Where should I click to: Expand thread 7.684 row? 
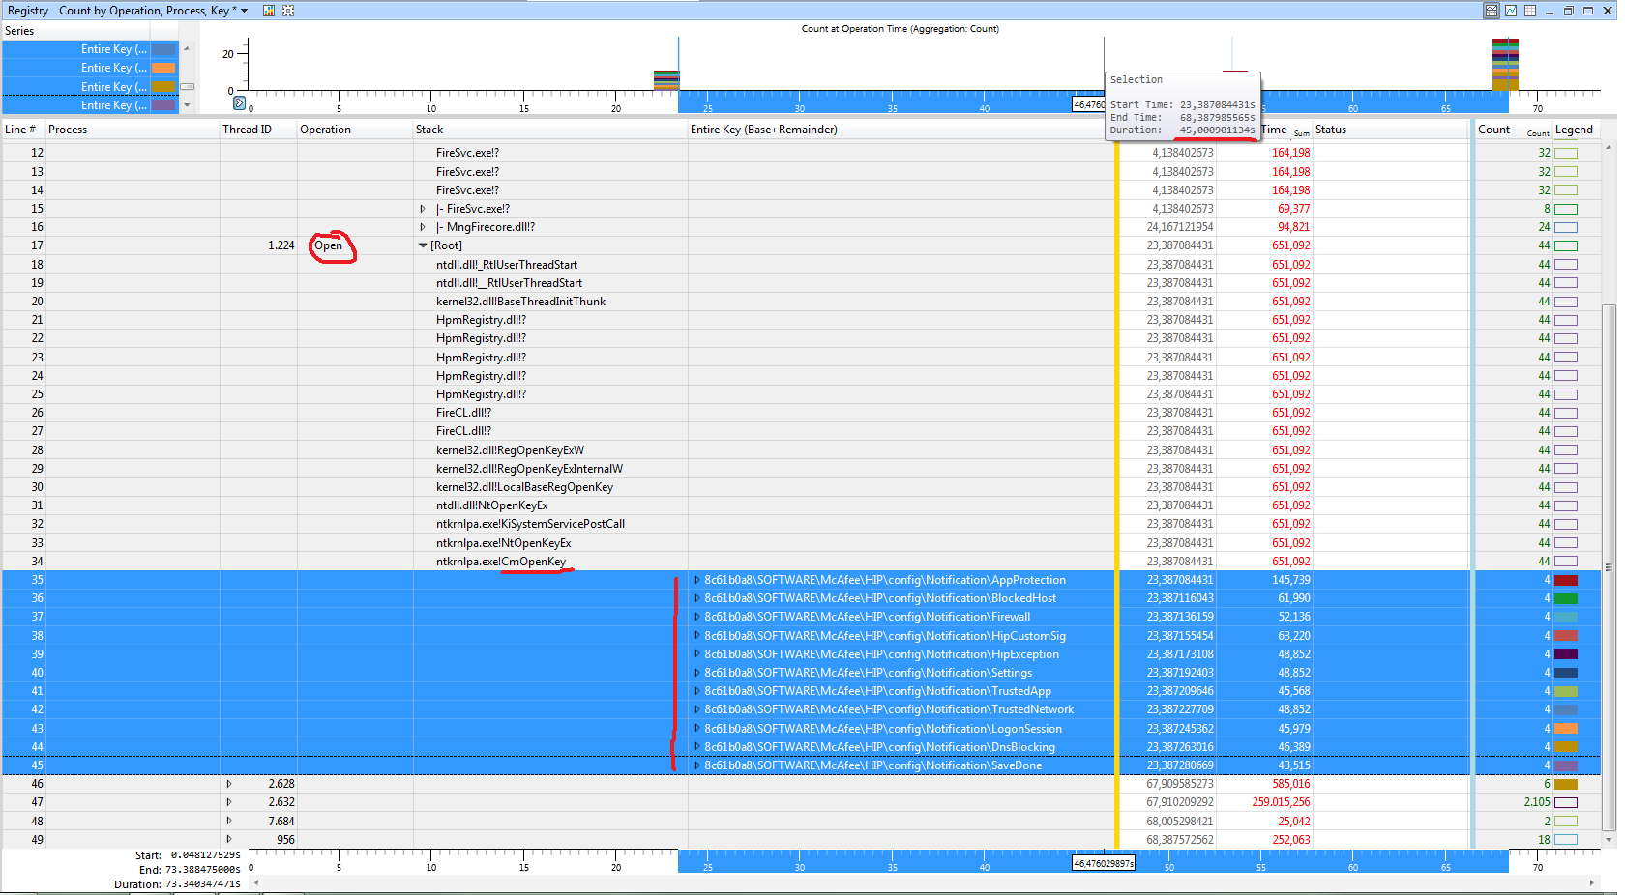229,822
